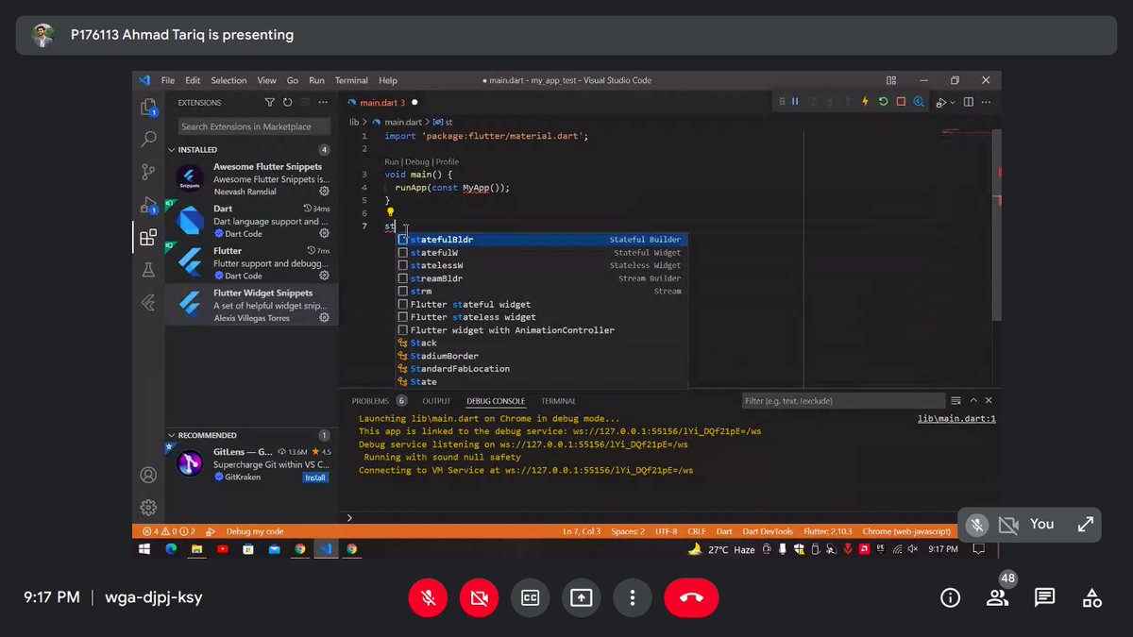Image resolution: width=1133 pixels, height=637 pixels.
Task: Open the Explorer view in the activity bar
Action: (148, 107)
